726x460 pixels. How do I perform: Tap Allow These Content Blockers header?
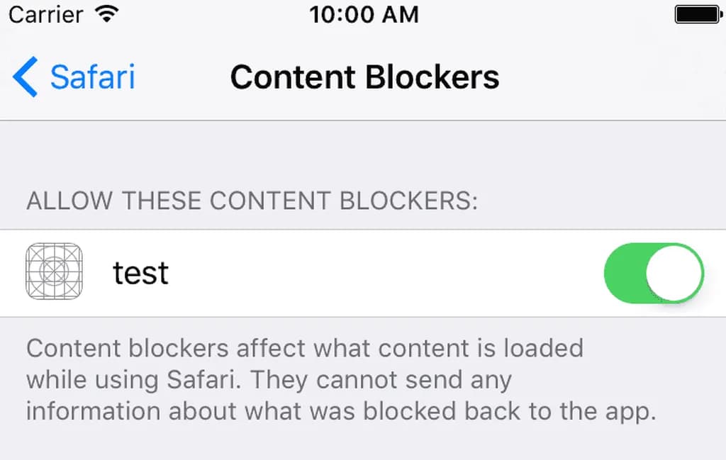click(252, 201)
